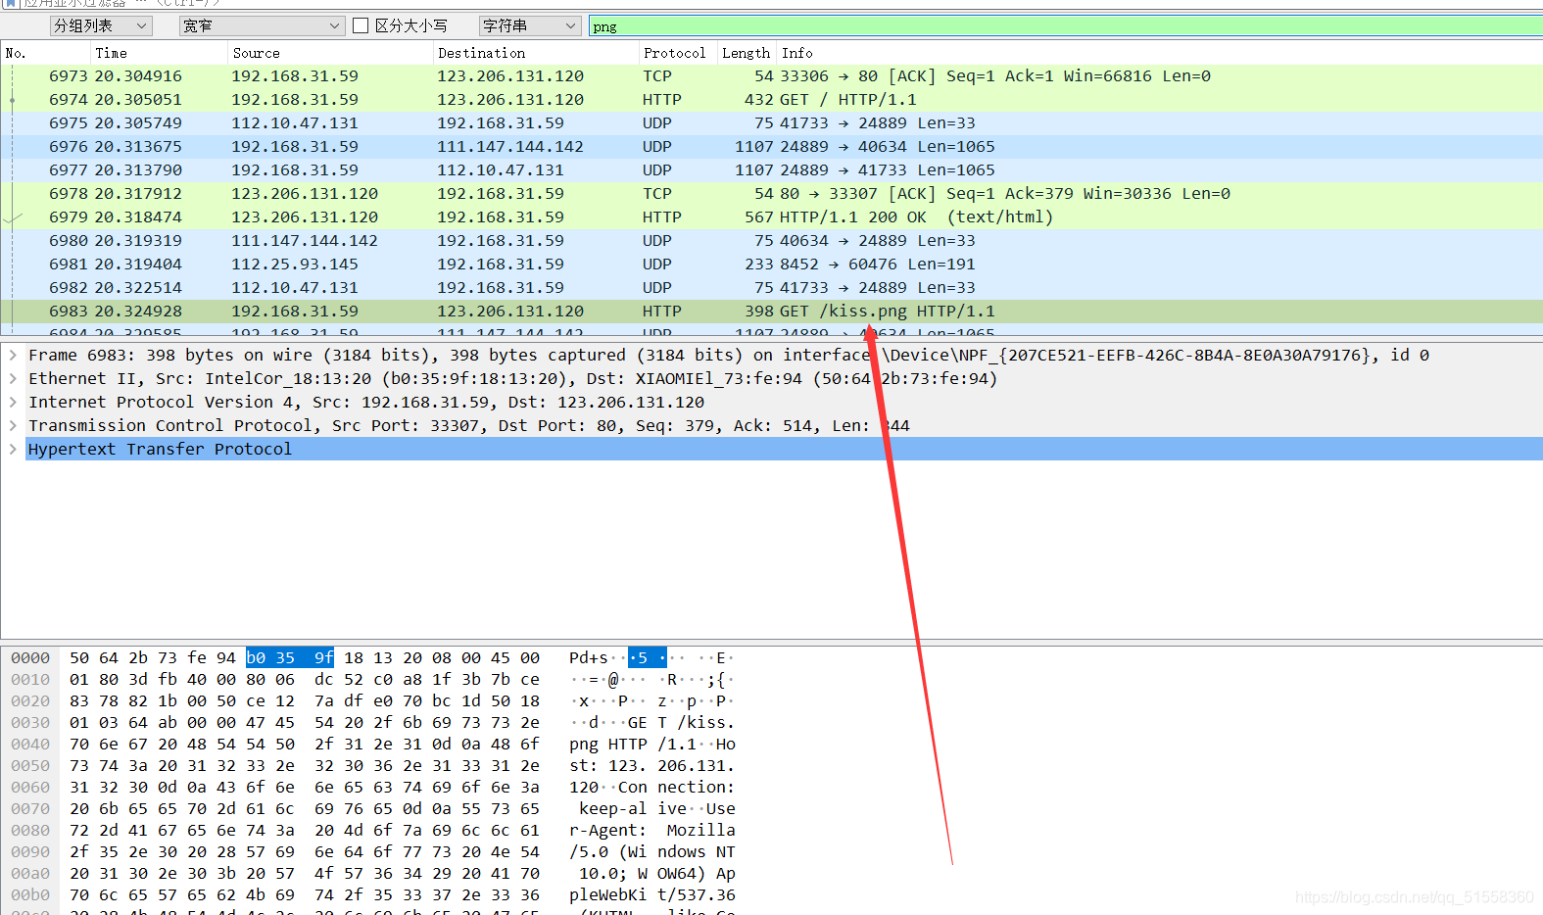Expand the Internet Protocol Version 4 node

pyautogui.click(x=13, y=402)
